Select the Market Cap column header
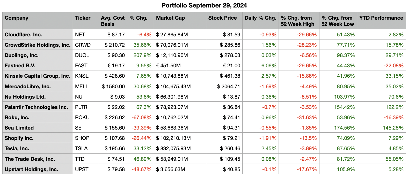The width and height of the screenshot is (408, 176). (x=170, y=18)
